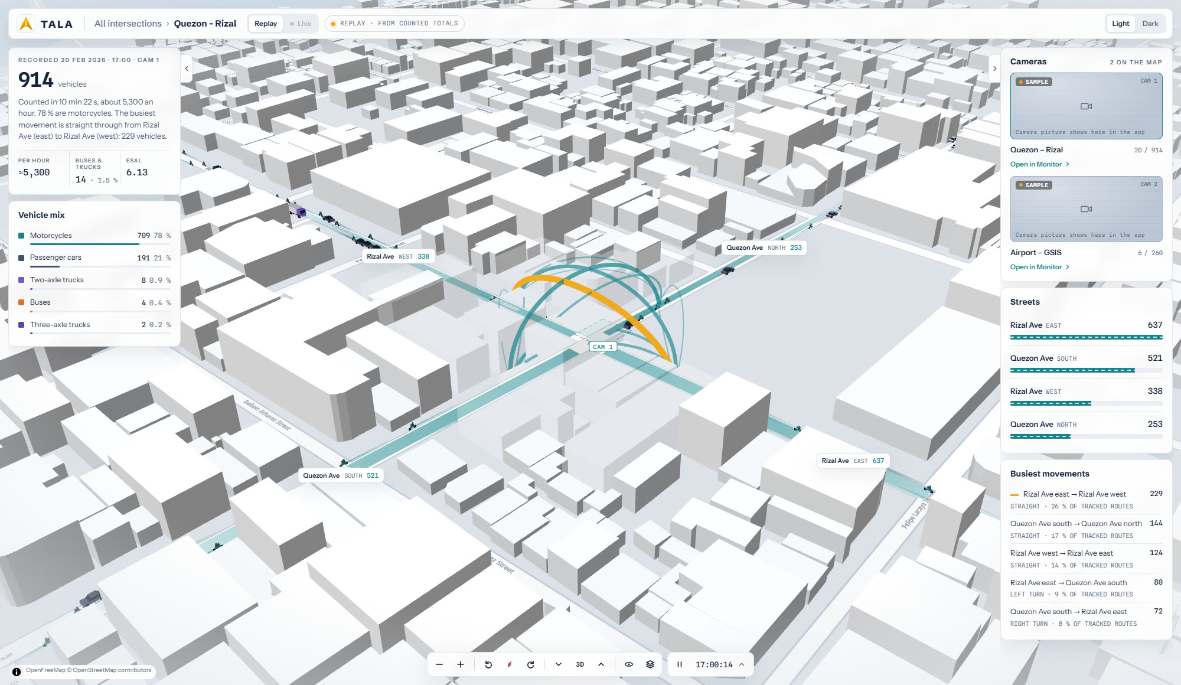Click Quezon Ave NORTH 253 map label
Image resolution: width=1181 pixels, height=685 pixels.
point(764,247)
